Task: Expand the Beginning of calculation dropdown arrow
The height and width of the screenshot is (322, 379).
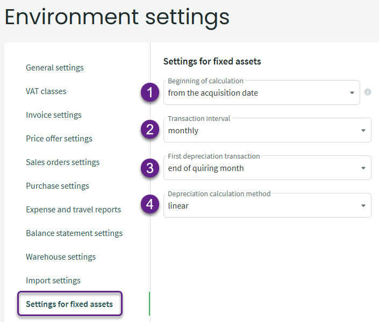Action: (x=352, y=93)
